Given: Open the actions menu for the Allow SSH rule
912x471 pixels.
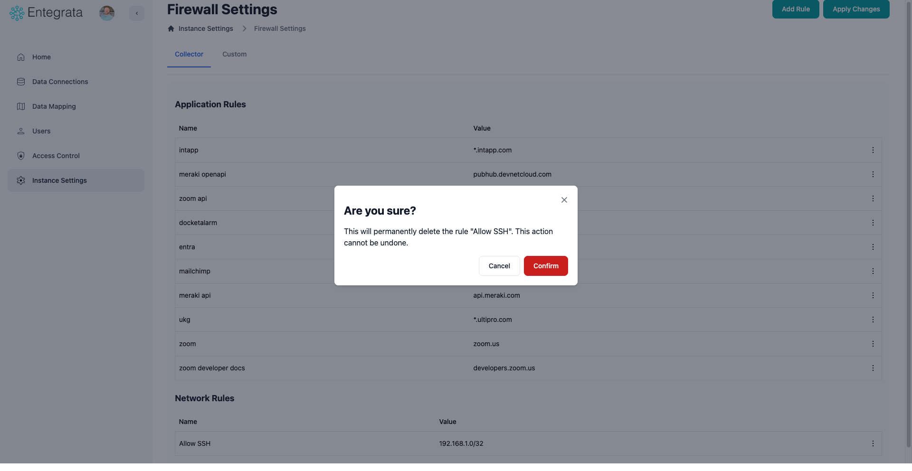Looking at the screenshot, I should [874, 443].
